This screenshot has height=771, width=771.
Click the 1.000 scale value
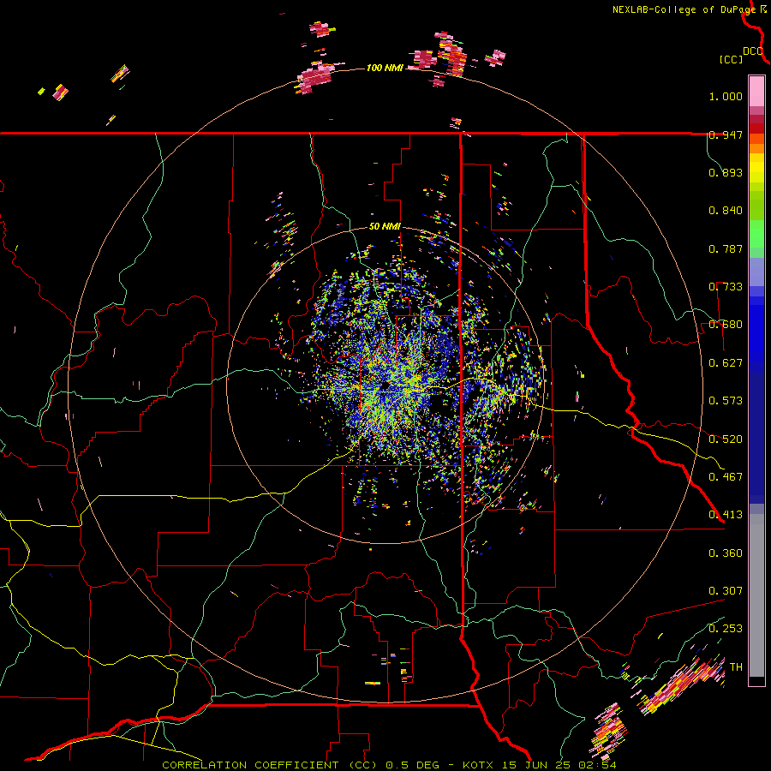[726, 96]
